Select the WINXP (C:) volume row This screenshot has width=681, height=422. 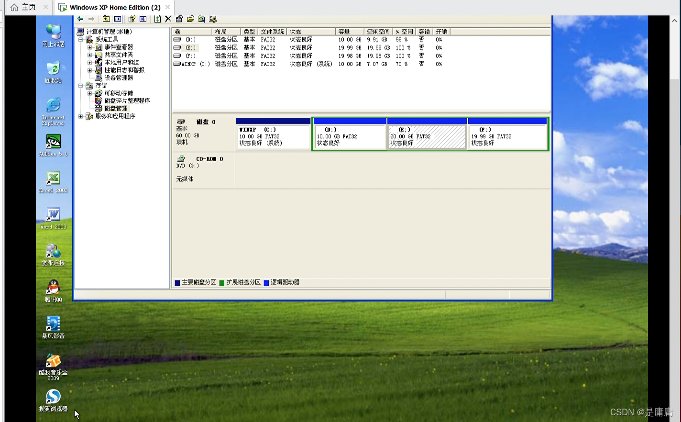(361, 64)
